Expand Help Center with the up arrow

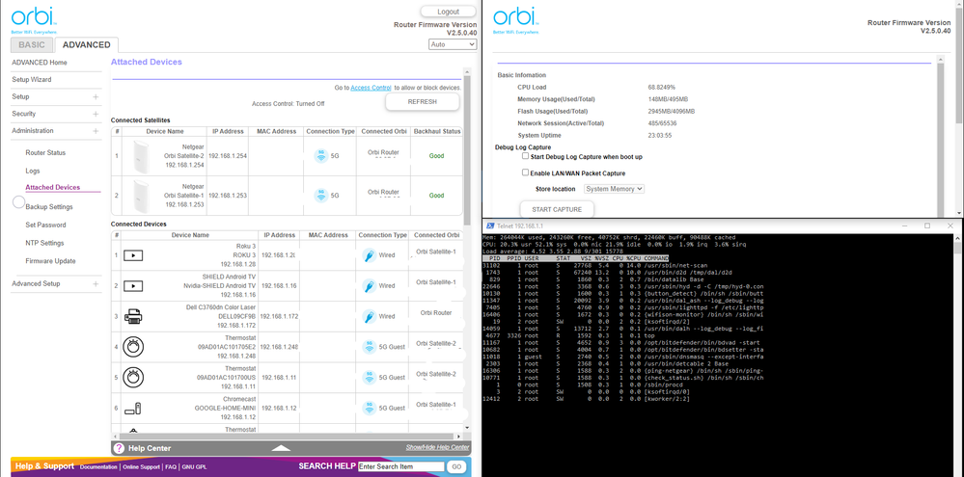[281, 448]
